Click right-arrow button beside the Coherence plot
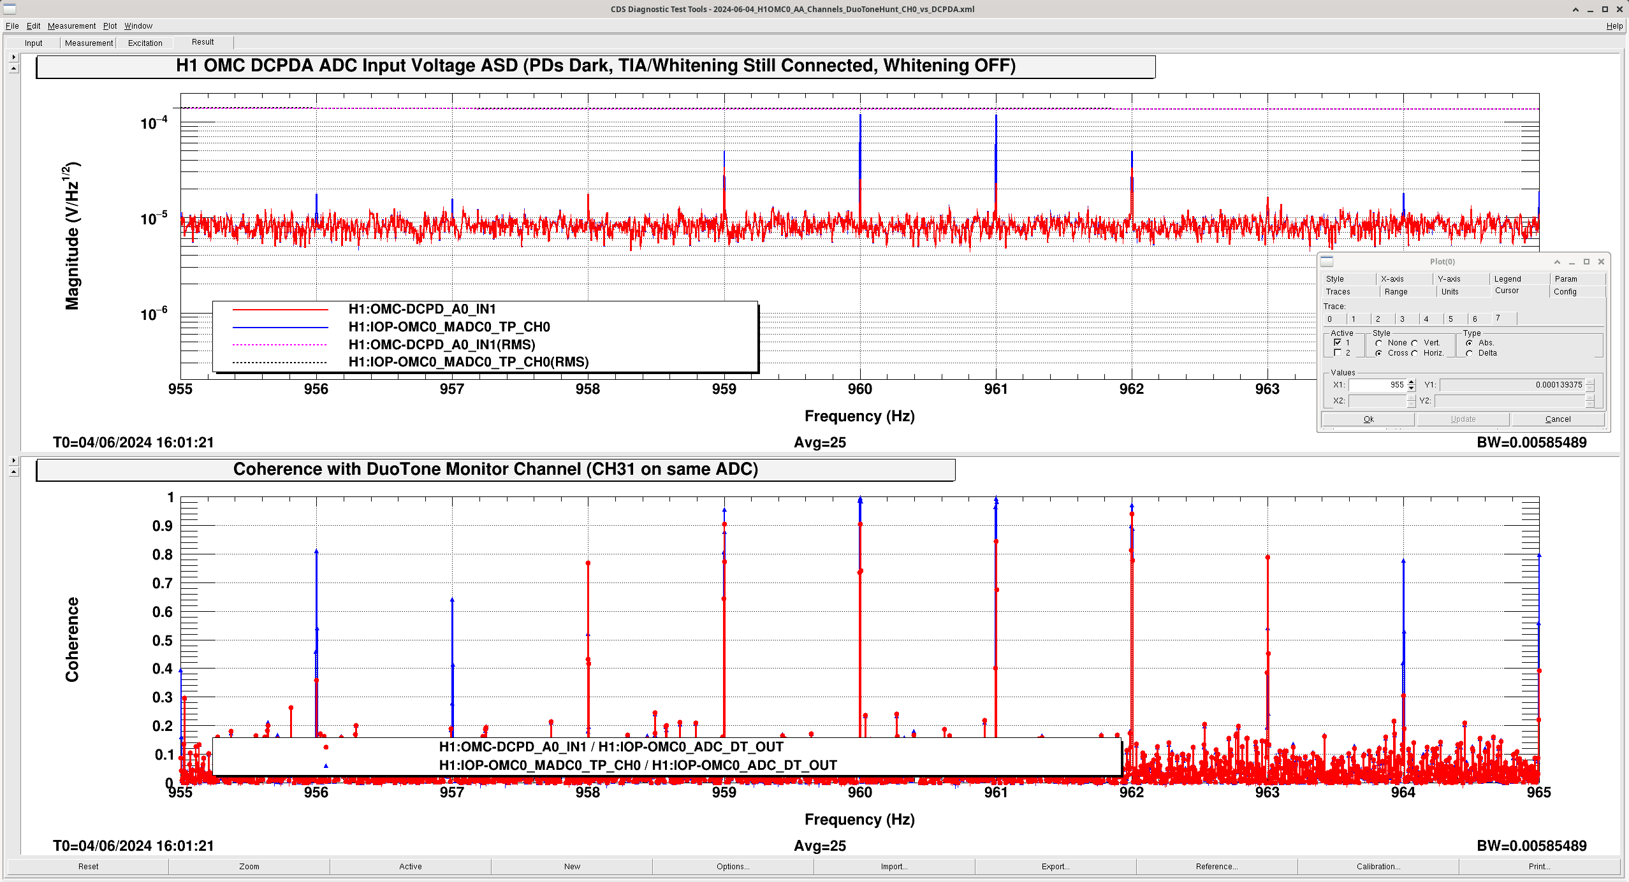Screen dimensions: 1629x882 tap(14, 460)
